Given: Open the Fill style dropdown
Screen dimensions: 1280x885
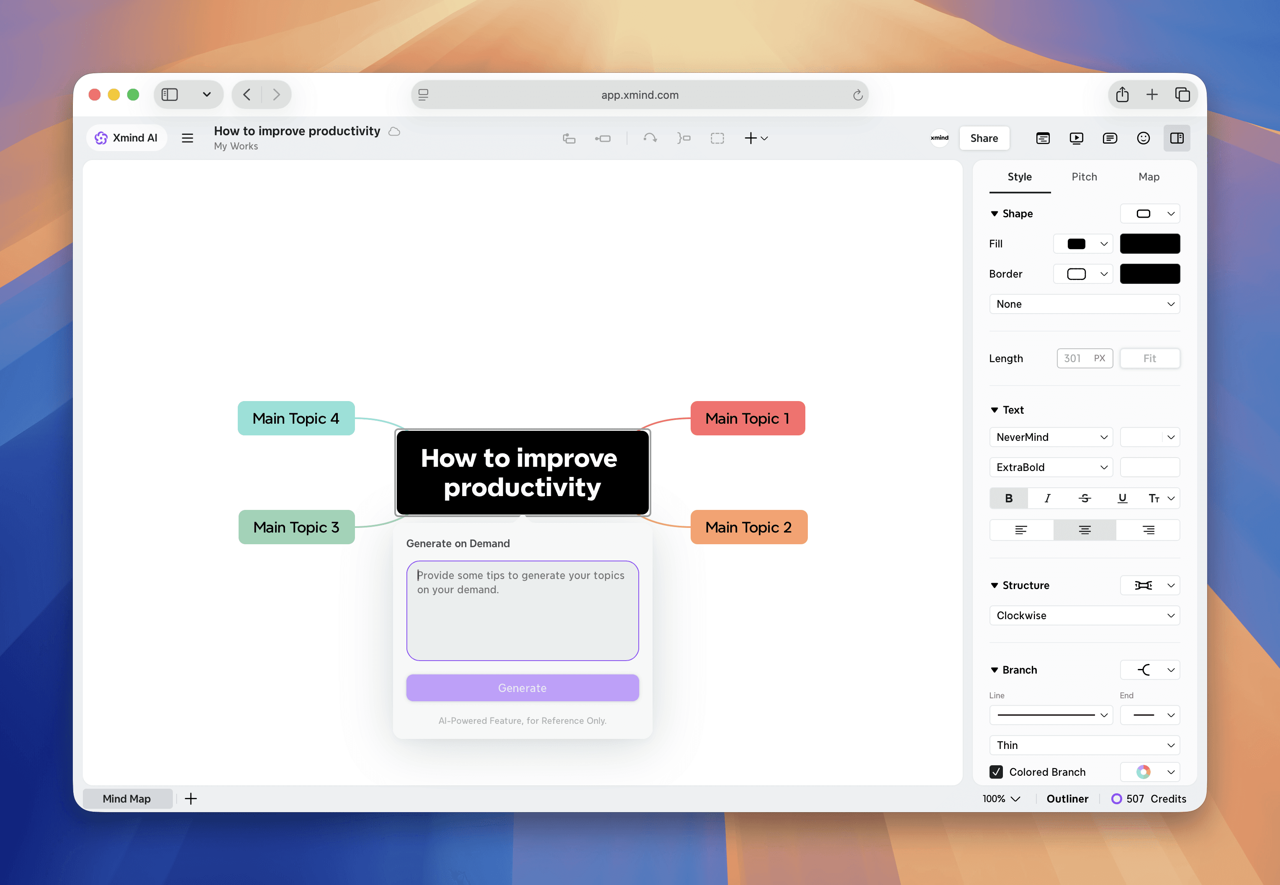Looking at the screenshot, I should (x=1083, y=244).
